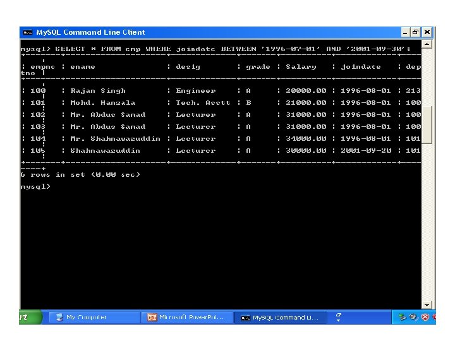Click the salary value '34000.00'
Viewport: 455px width, 341px height.
(306, 138)
